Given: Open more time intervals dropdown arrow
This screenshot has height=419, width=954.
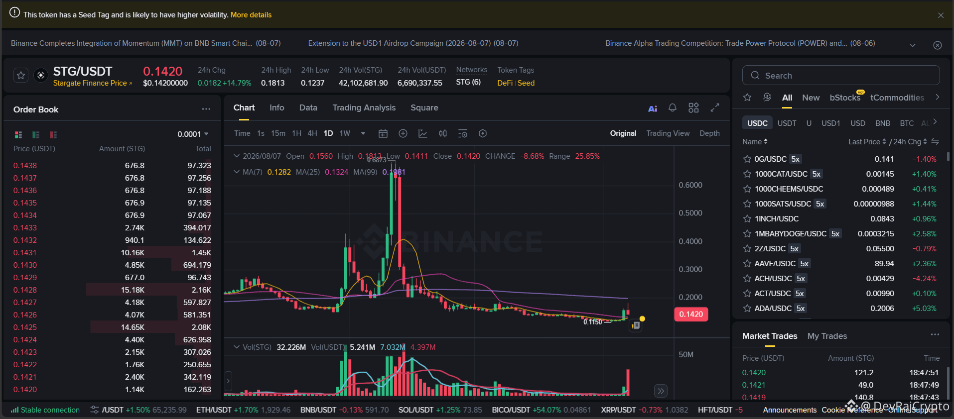Looking at the screenshot, I should (x=363, y=133).
